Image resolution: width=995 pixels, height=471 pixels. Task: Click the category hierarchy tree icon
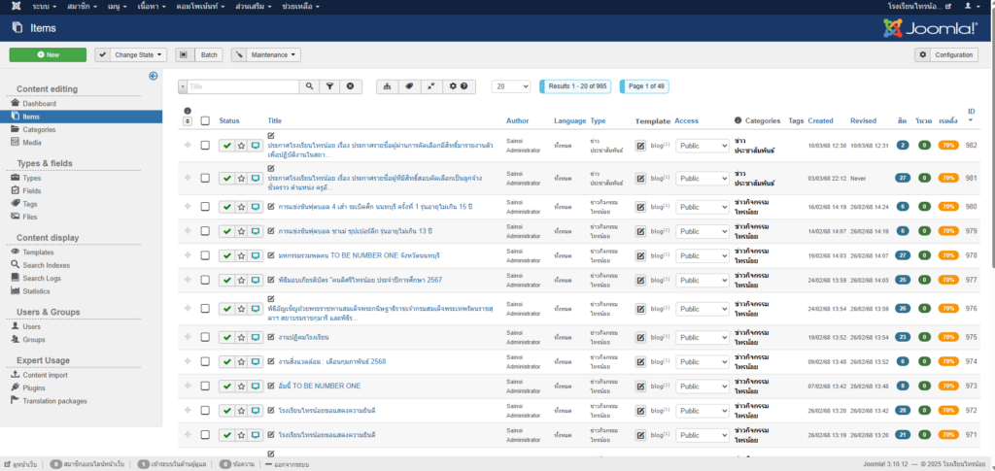387,86
